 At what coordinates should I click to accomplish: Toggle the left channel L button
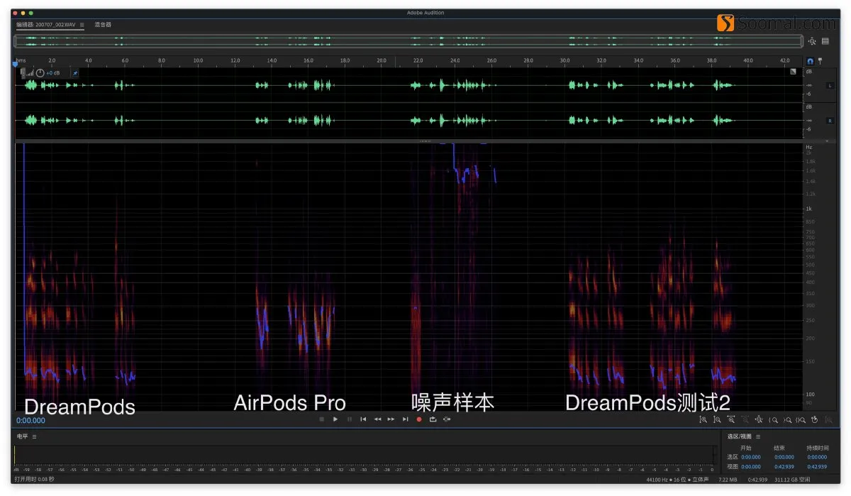[830, 86]
